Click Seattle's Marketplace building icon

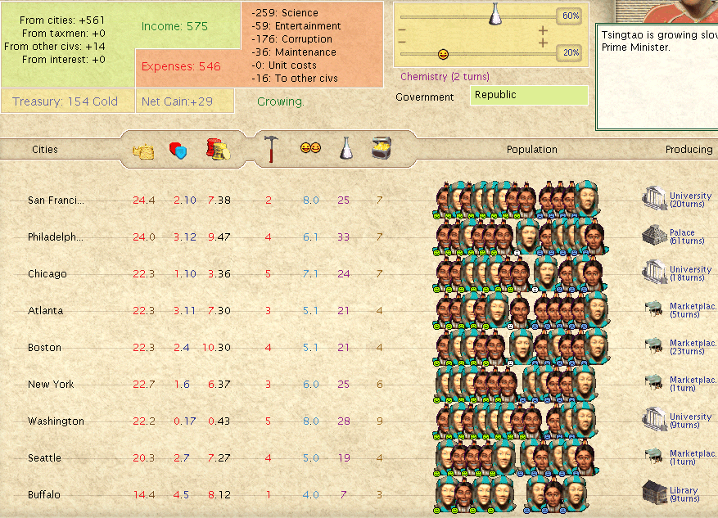pos(654,456)
